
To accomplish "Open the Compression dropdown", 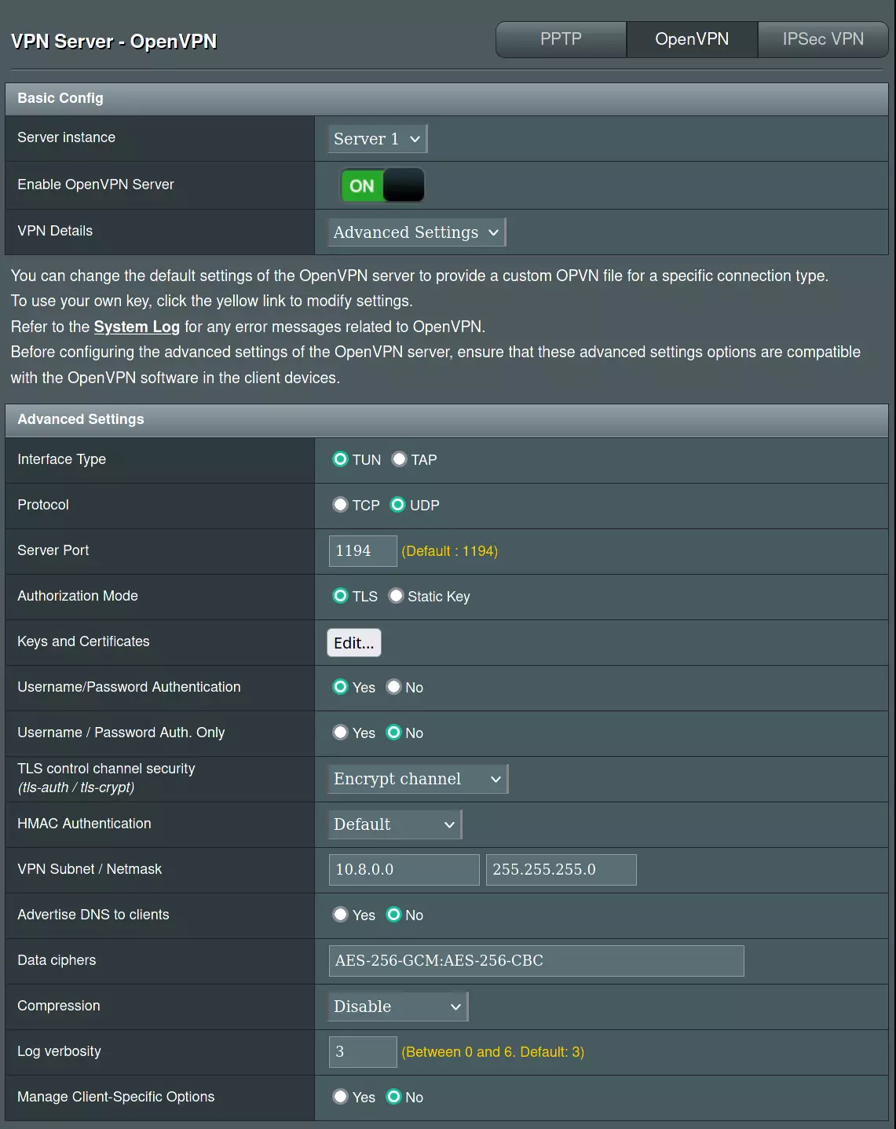I will tap(397, 1007).
